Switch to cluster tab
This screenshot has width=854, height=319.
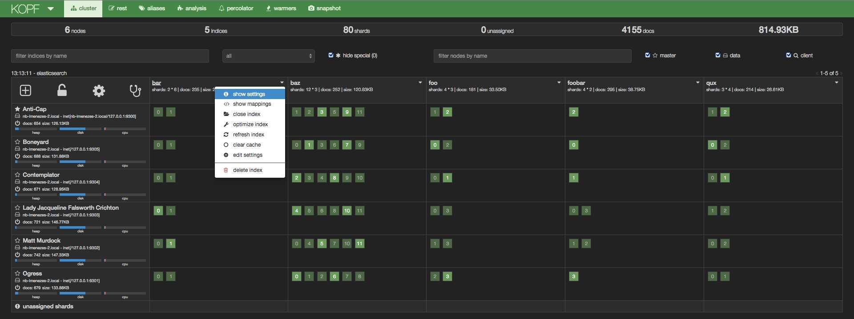click(x=83, y=8)
